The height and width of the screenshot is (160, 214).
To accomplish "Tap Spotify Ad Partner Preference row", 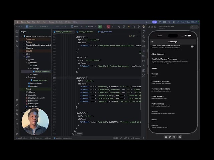I will click(x=173, y=61).
